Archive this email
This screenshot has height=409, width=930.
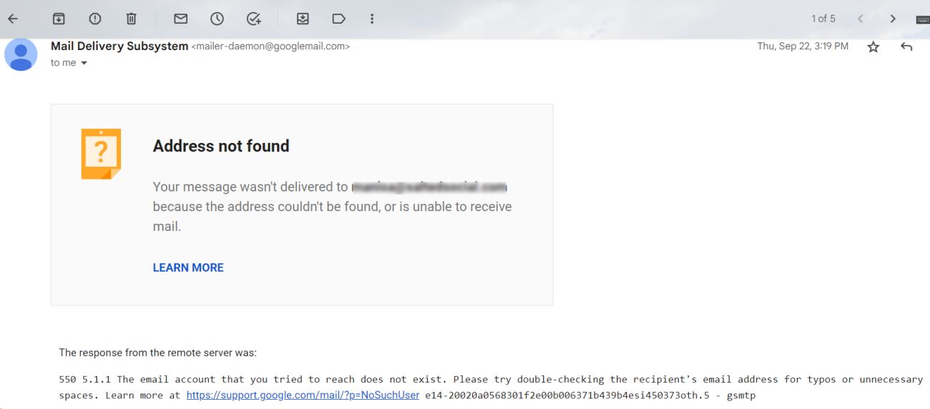click(59, 19)
